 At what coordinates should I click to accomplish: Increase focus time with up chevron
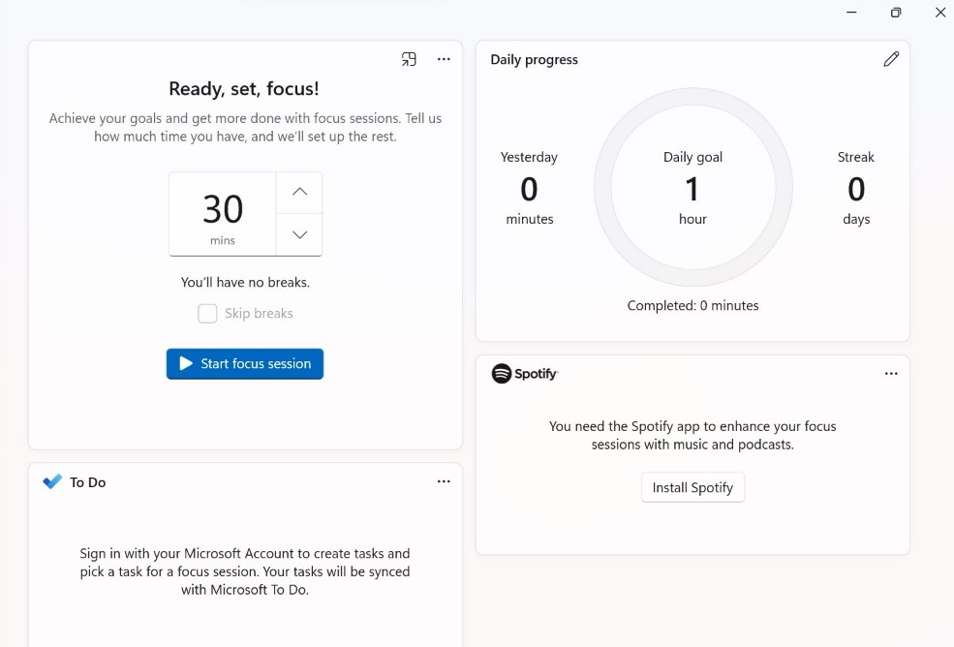click(x=300, y=192)
